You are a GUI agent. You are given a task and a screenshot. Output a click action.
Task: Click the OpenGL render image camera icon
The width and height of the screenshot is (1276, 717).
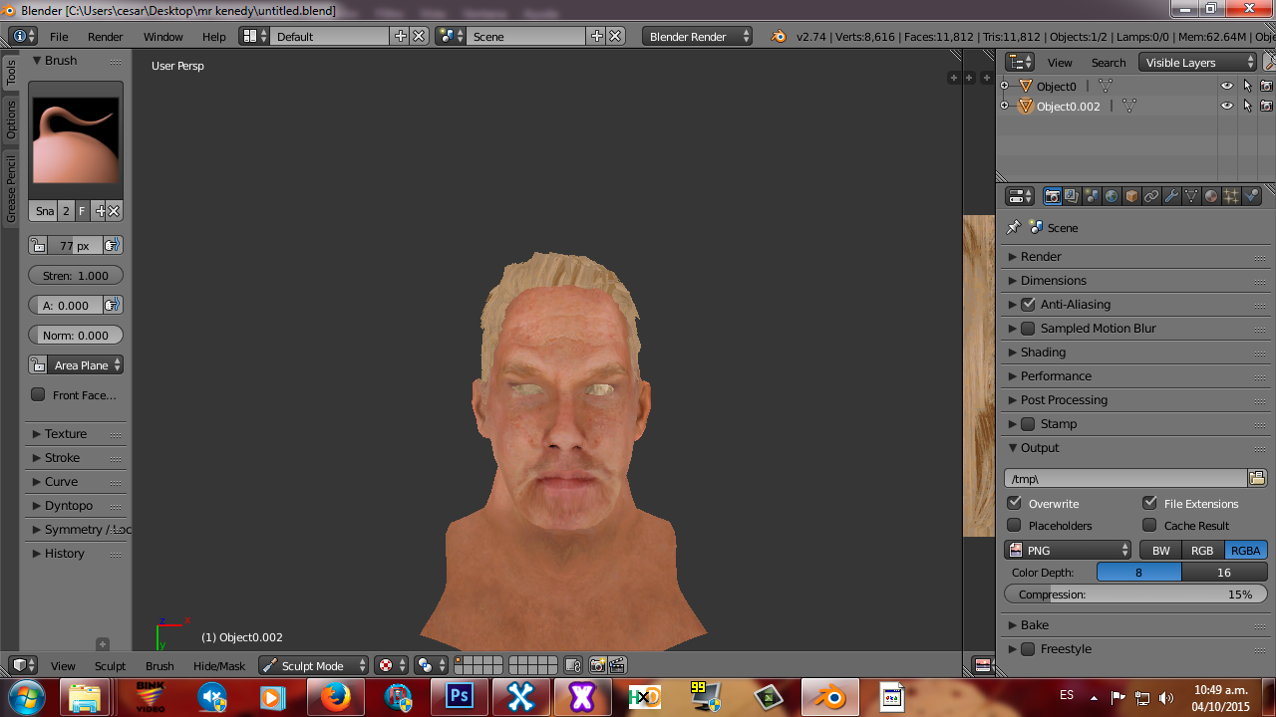[x=598, y=665]
